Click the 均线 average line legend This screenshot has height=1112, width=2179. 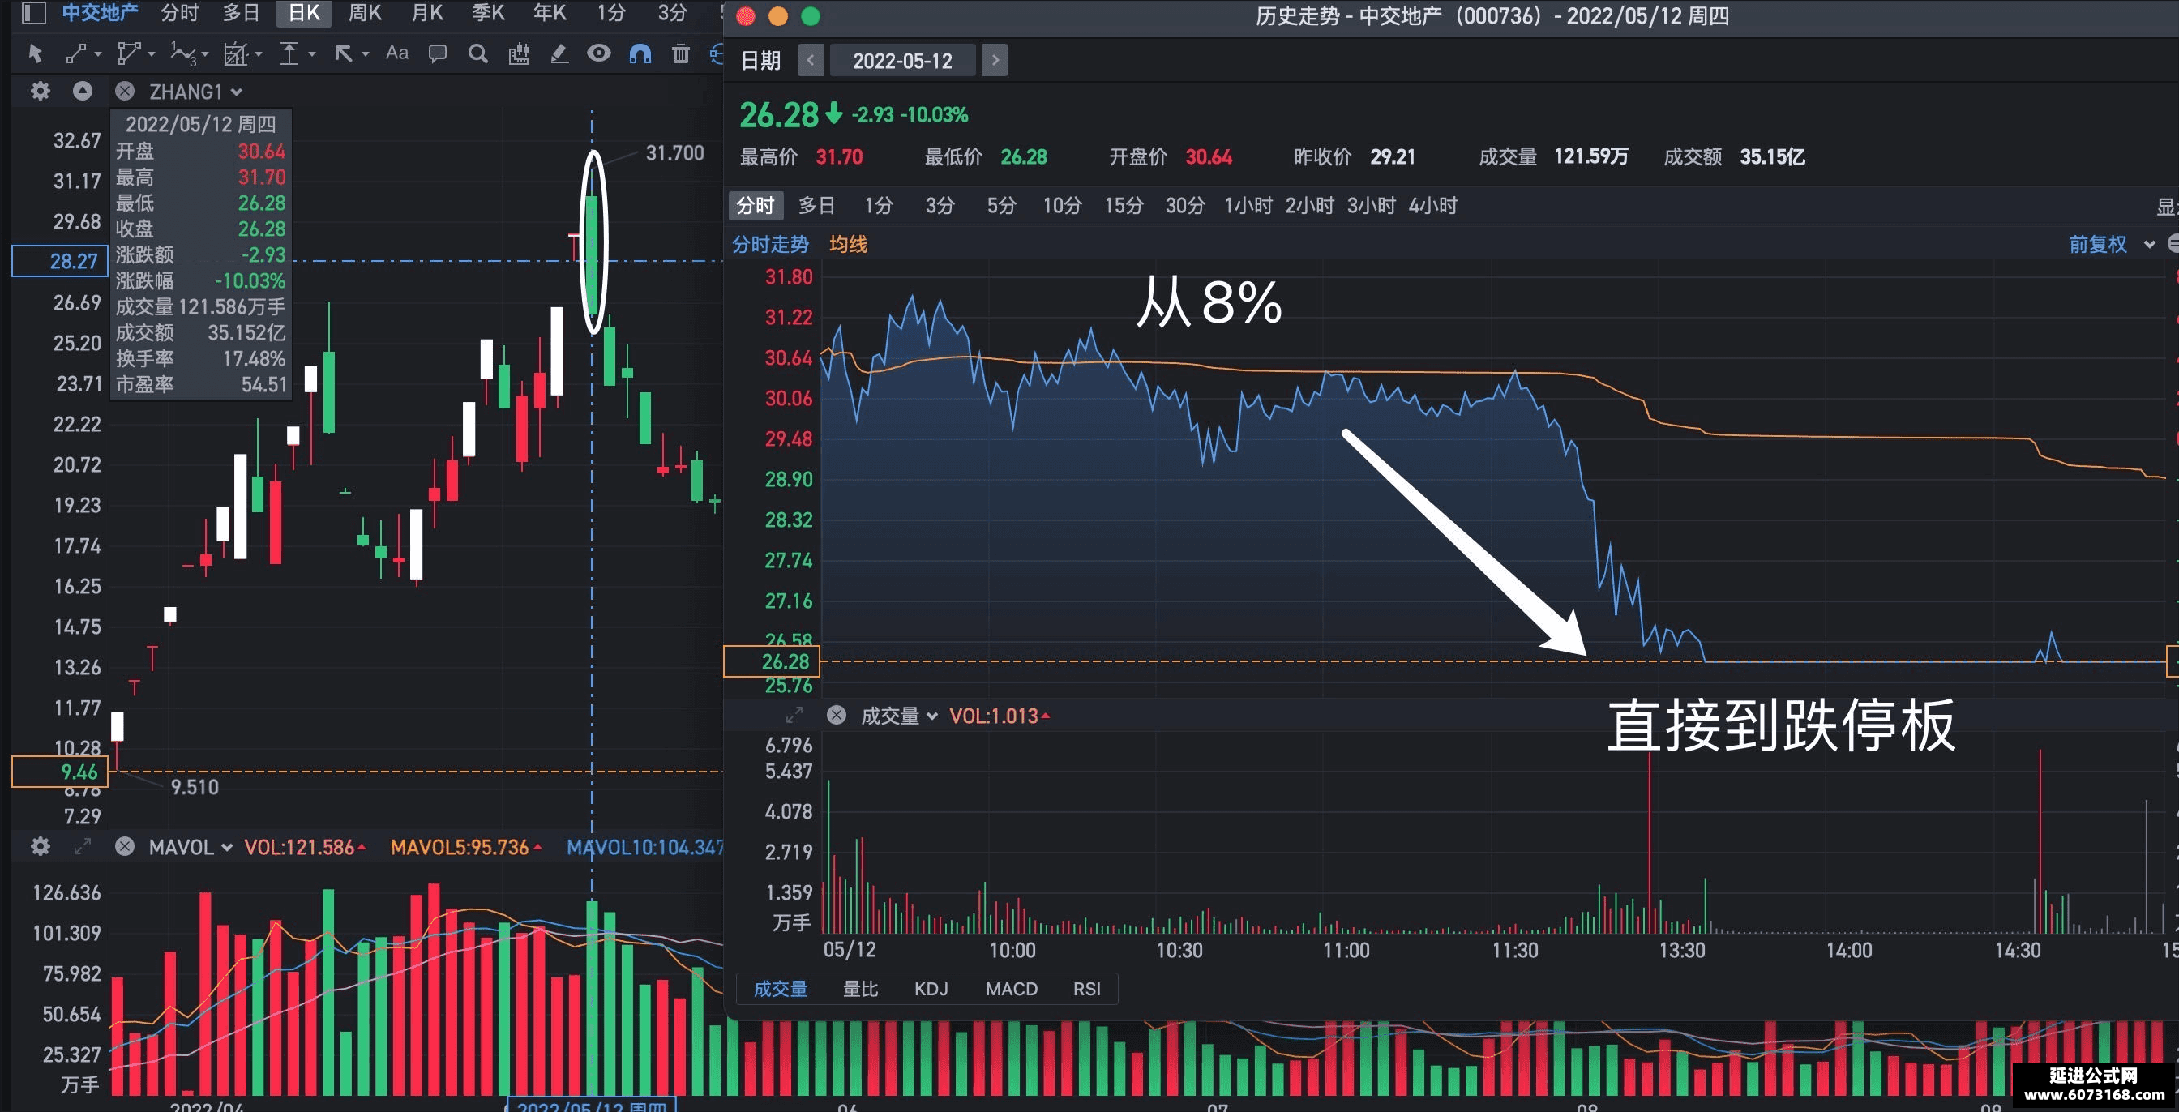pyautogui.click(x=848, y=246)
